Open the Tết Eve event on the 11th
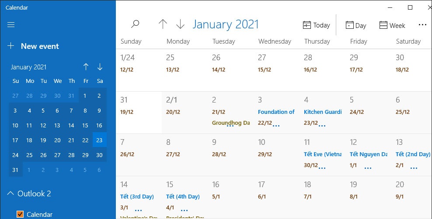The image size is (432, 219). 322,154
